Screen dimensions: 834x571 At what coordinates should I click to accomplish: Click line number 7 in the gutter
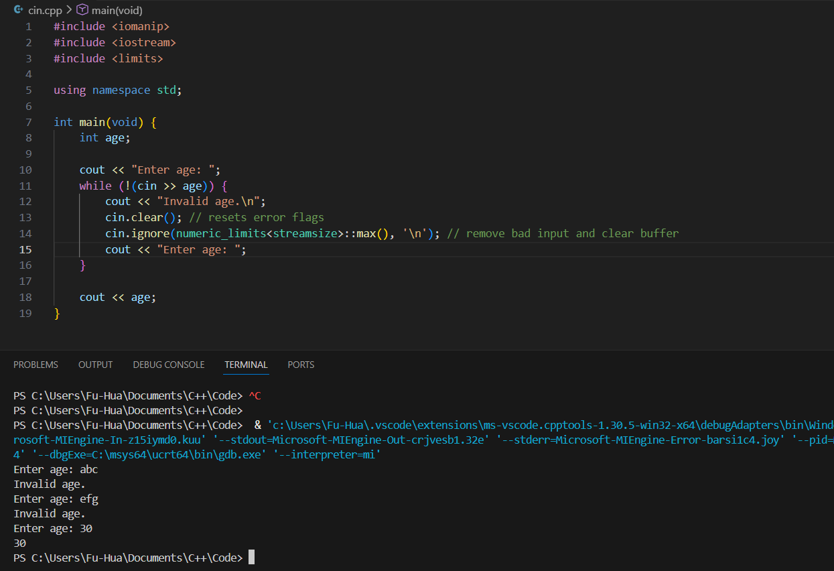[28, 122]
